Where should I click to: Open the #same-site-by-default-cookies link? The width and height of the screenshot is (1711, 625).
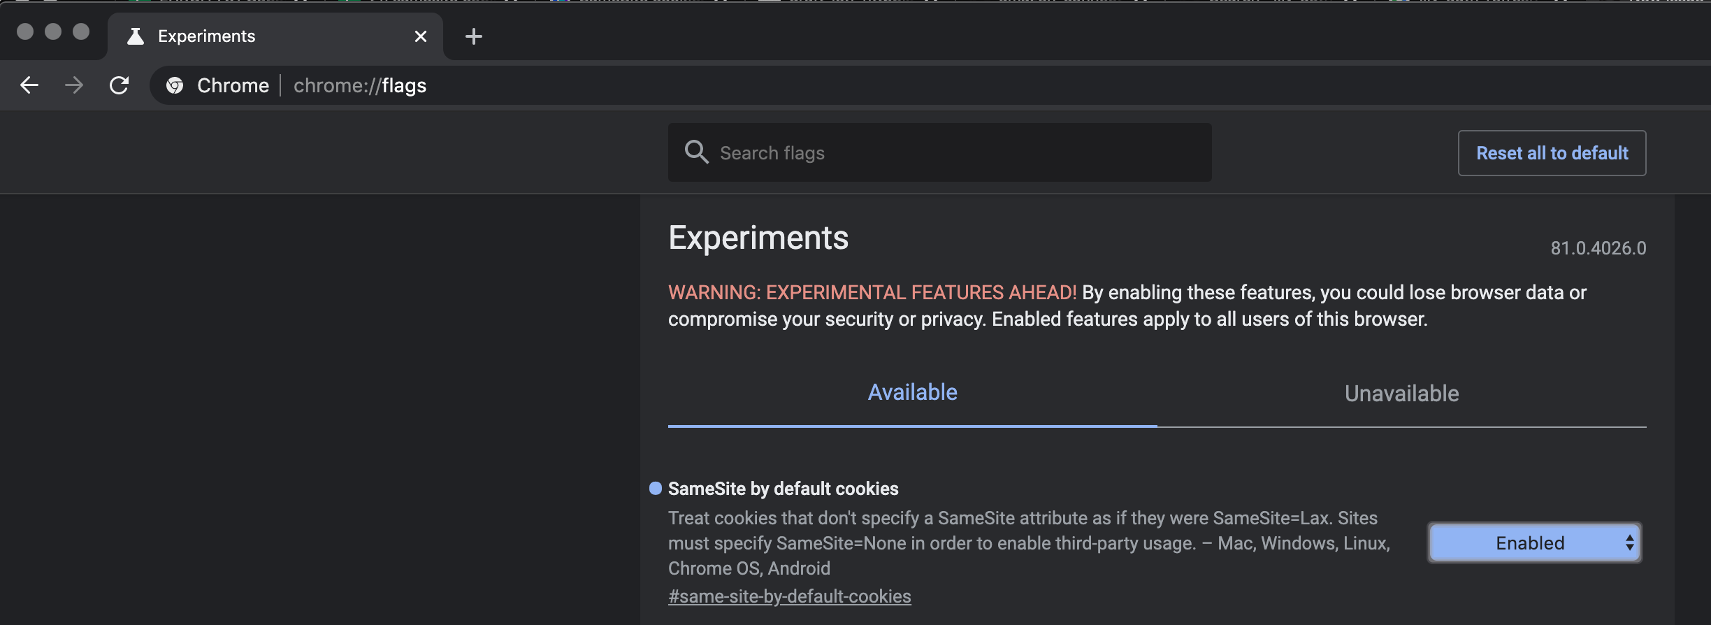coord(790,596)
